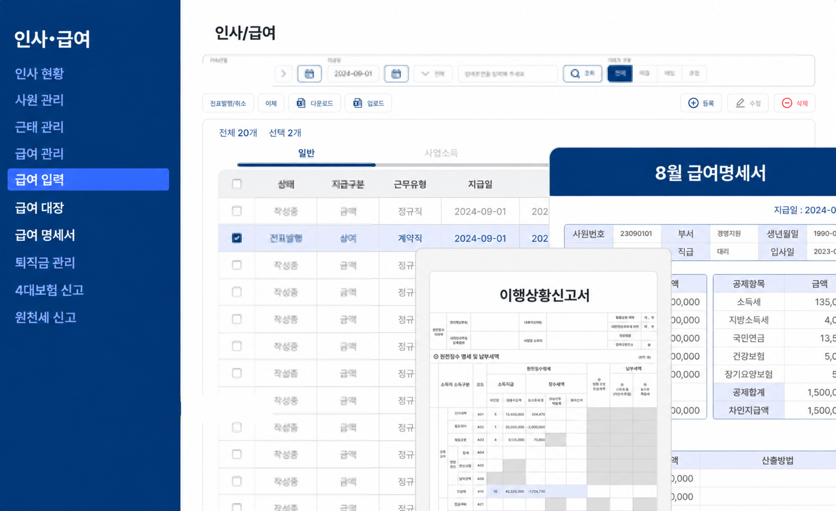
Task: Select 급여 입력 in the sidebar
Action: [88, 179]
